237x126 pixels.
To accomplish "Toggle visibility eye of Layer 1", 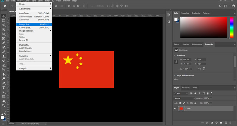I will tap(175, 109).
